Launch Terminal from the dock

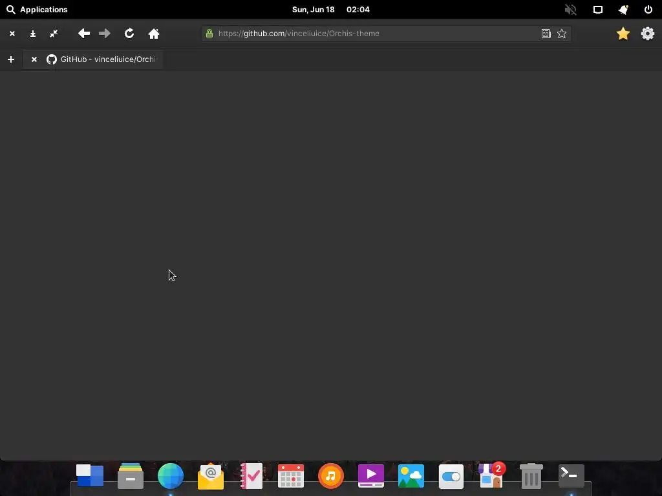(x=571, y=476)
